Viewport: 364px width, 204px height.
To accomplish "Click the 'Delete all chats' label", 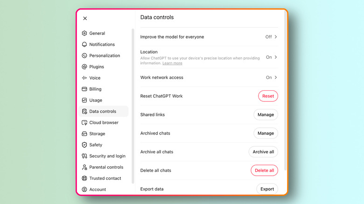I will tap(155, 170).
